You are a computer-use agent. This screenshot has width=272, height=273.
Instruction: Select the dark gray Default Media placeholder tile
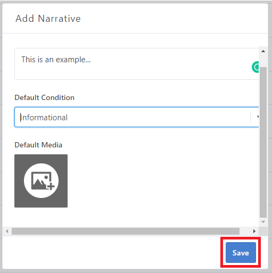point(41,181)
